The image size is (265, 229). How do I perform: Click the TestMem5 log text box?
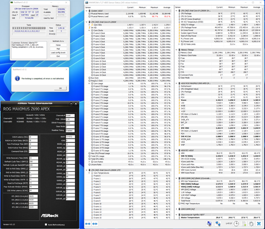tap(29, 50)
